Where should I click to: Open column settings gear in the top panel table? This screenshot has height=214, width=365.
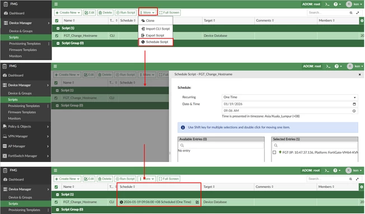(362, 21)
